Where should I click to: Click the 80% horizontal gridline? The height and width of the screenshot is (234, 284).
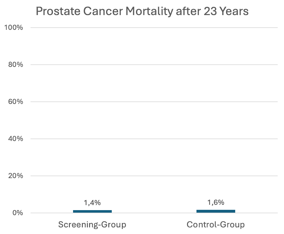click(154, 65)
